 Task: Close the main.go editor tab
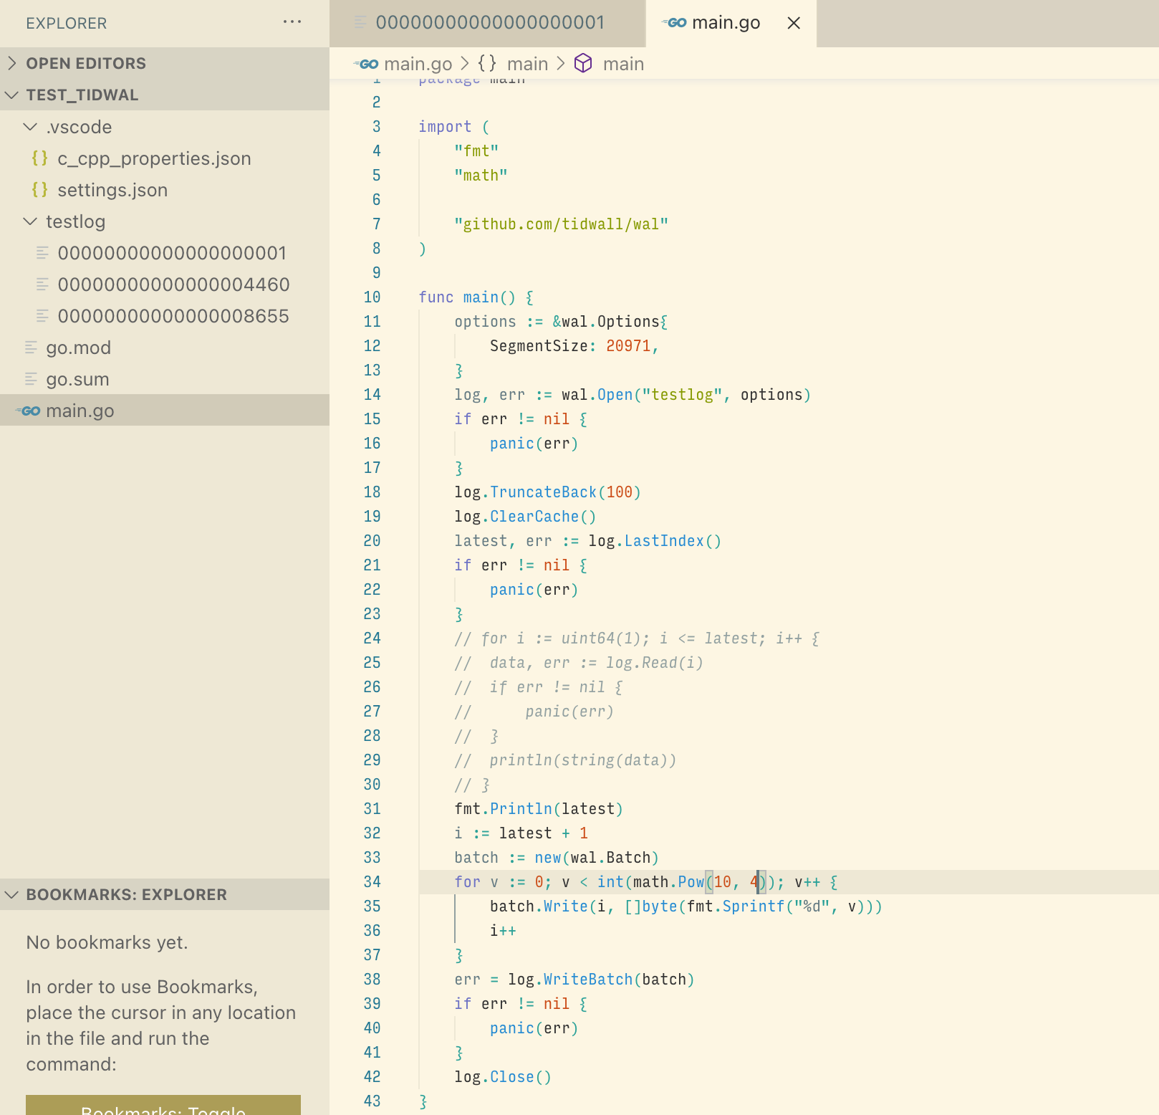794,23
